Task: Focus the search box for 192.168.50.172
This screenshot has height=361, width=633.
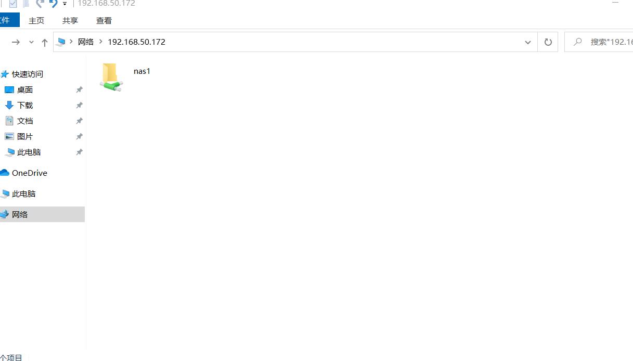Action: (x=599, y=42)
